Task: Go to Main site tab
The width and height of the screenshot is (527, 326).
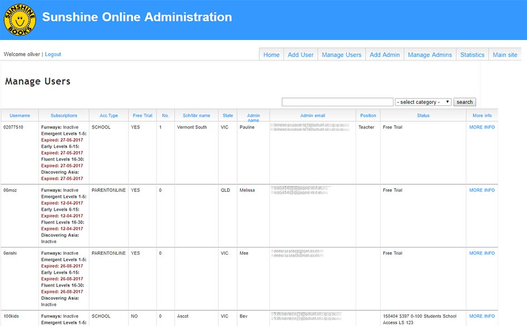Action: click(x=505, y=55)
